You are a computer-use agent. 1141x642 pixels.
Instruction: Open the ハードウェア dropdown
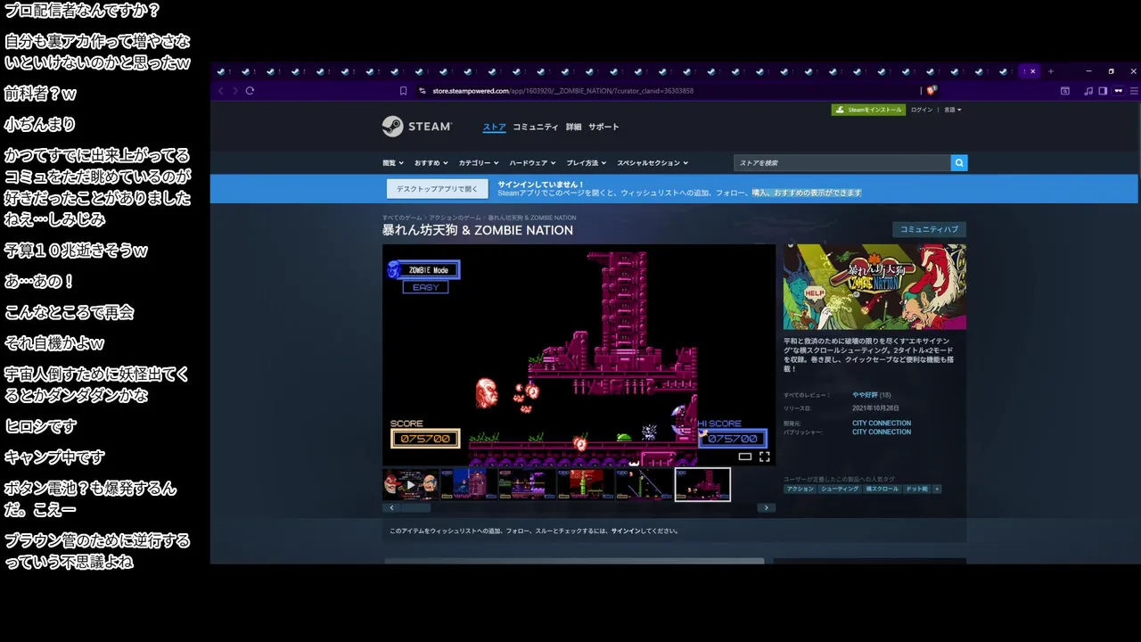(x=532, y=163)
